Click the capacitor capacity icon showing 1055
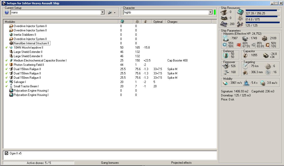Screen dimensions: 284x166 (245, 55)
